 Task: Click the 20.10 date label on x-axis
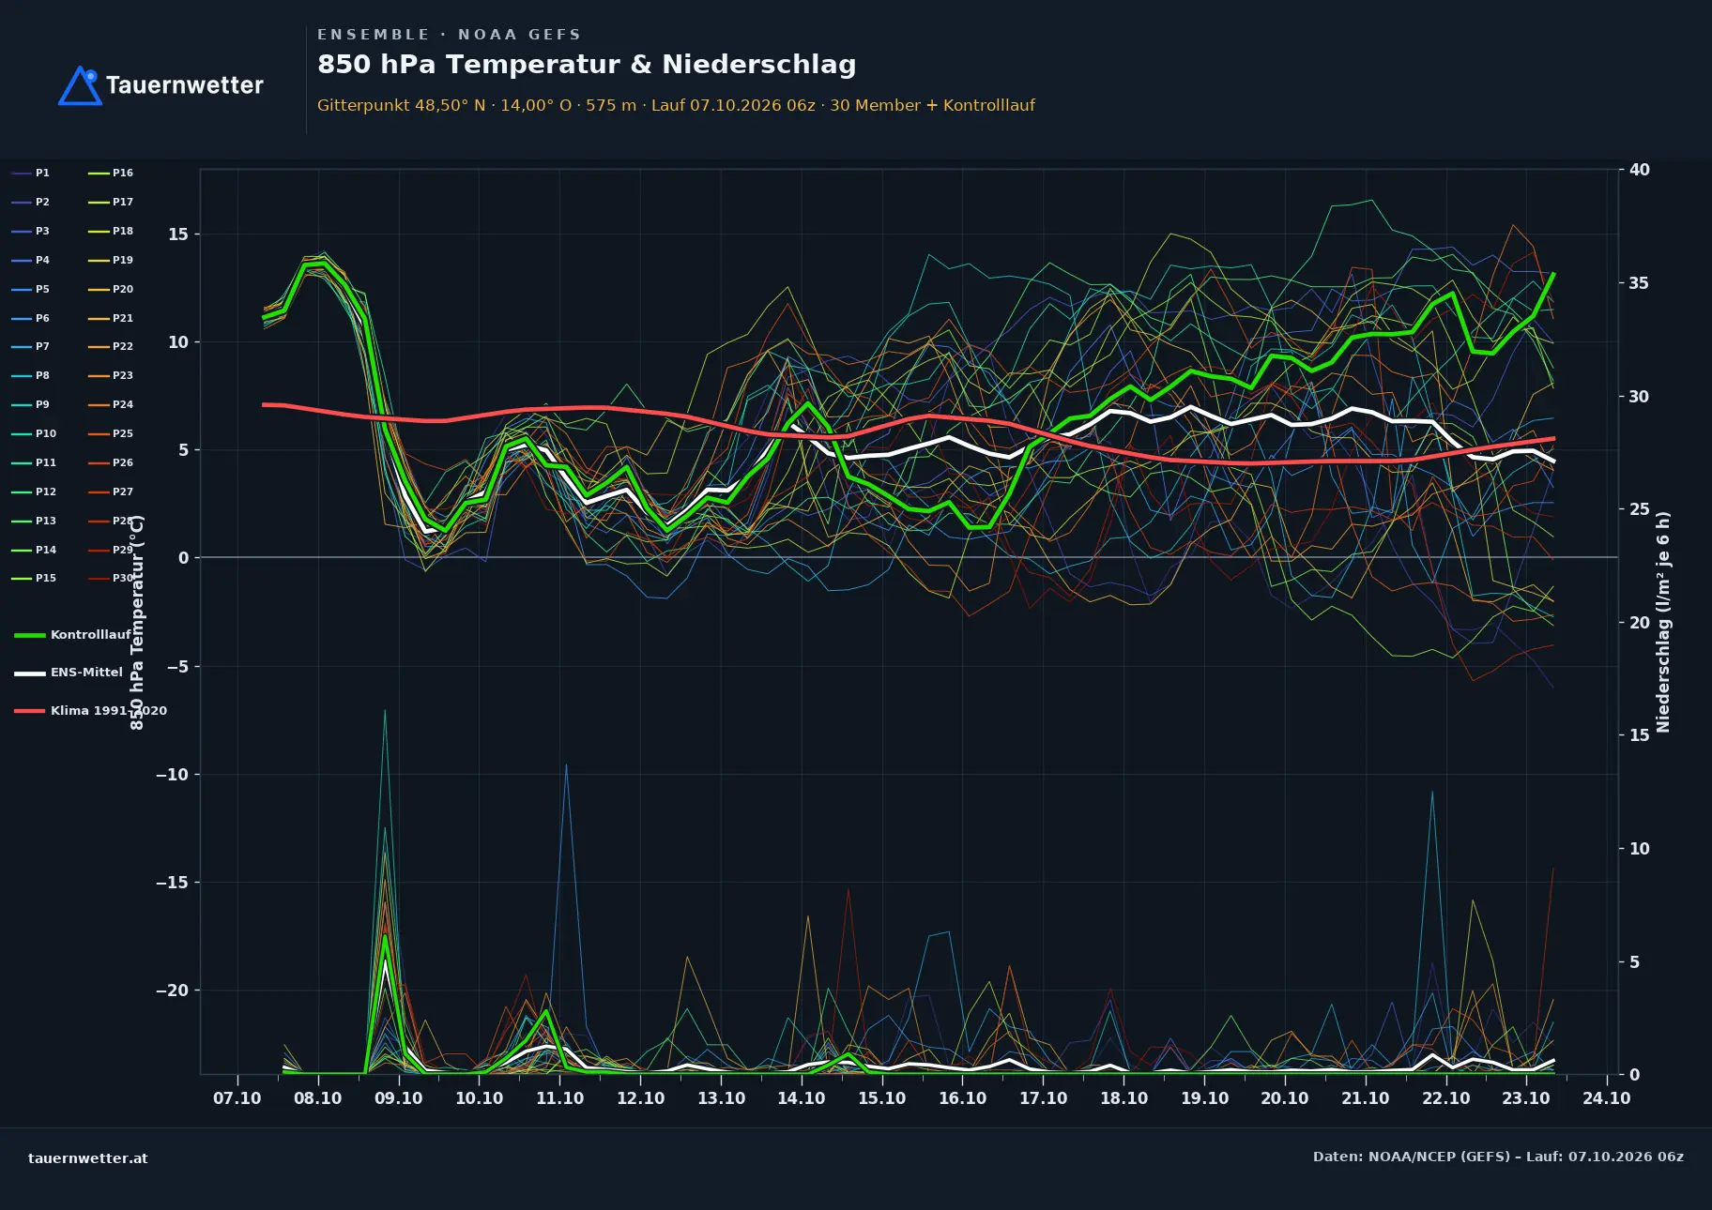coord(1285,1098)
